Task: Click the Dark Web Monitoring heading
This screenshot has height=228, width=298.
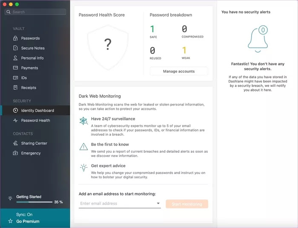Action: [x=100, y=96]
